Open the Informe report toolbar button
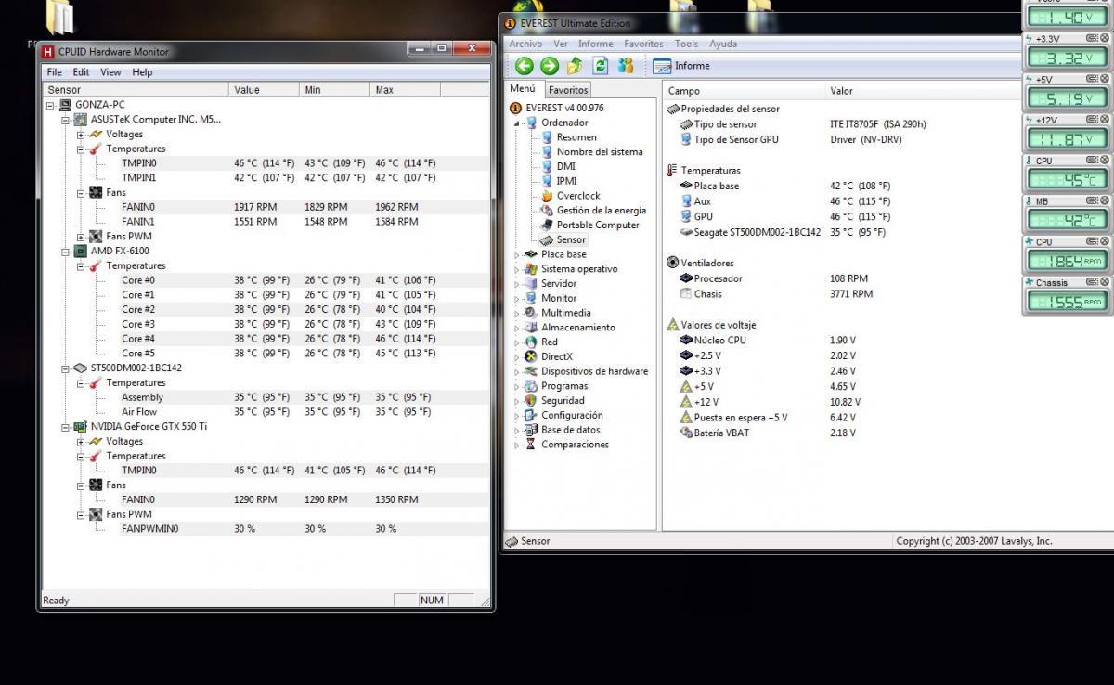1114x685 pixels. 681,66
